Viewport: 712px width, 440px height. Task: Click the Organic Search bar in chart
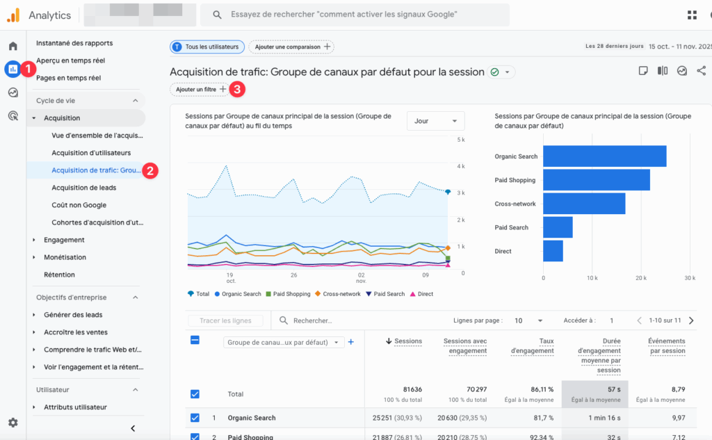point(604,156)
